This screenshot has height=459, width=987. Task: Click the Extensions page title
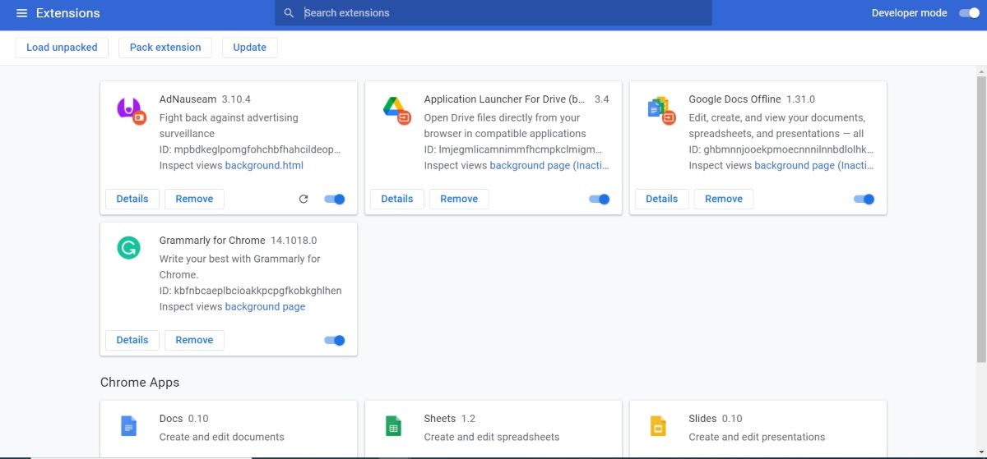click(x=68, y=13)
